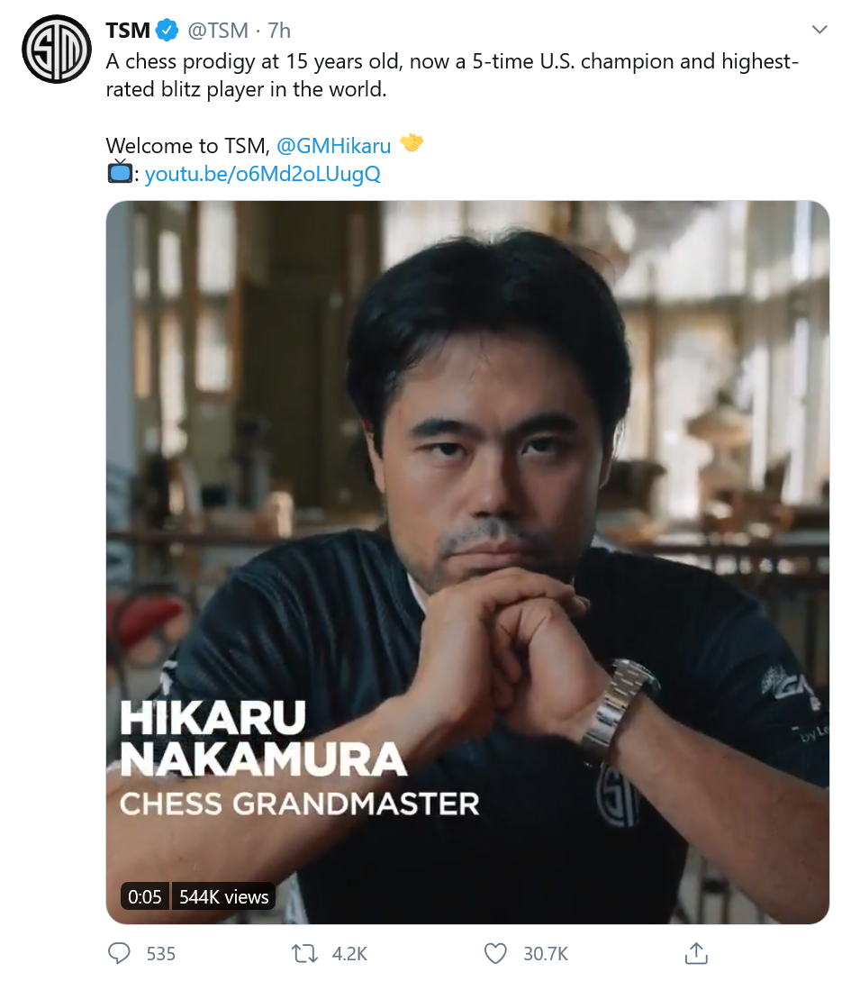Click the TSM profile avatar logo
The image size is (851, 981).
click(x=56, y=50)
